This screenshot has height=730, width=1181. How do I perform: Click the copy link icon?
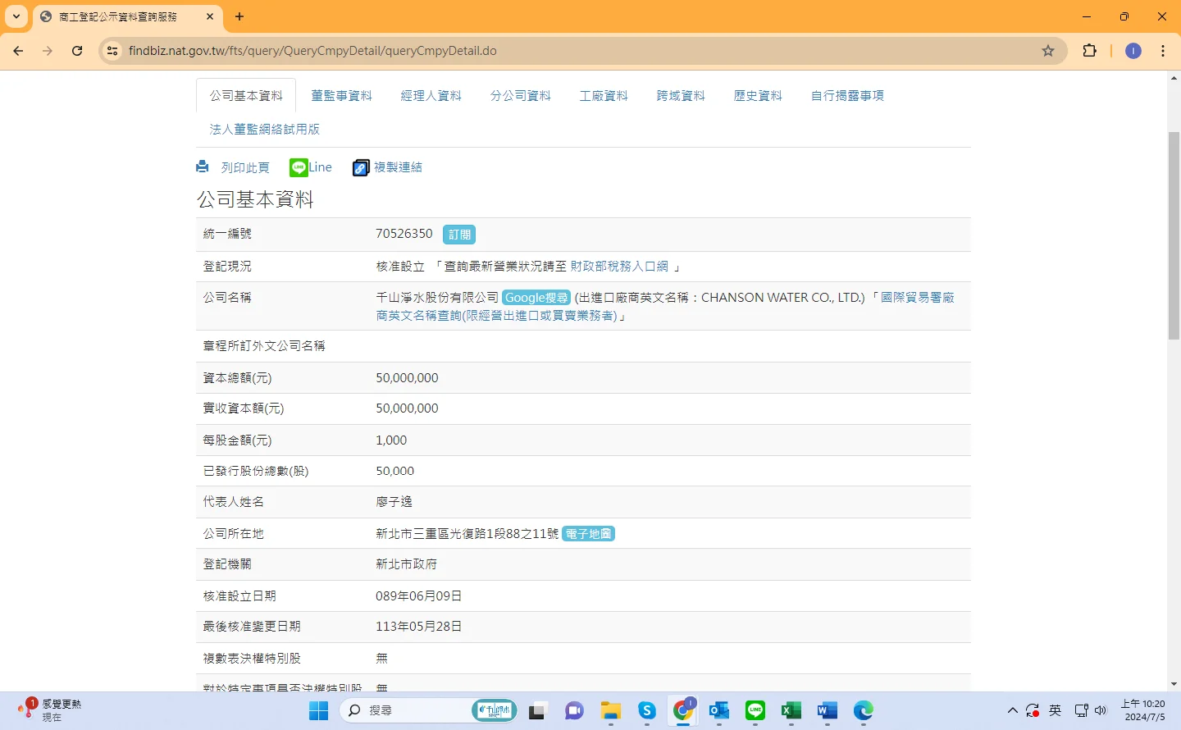(361, 168)
